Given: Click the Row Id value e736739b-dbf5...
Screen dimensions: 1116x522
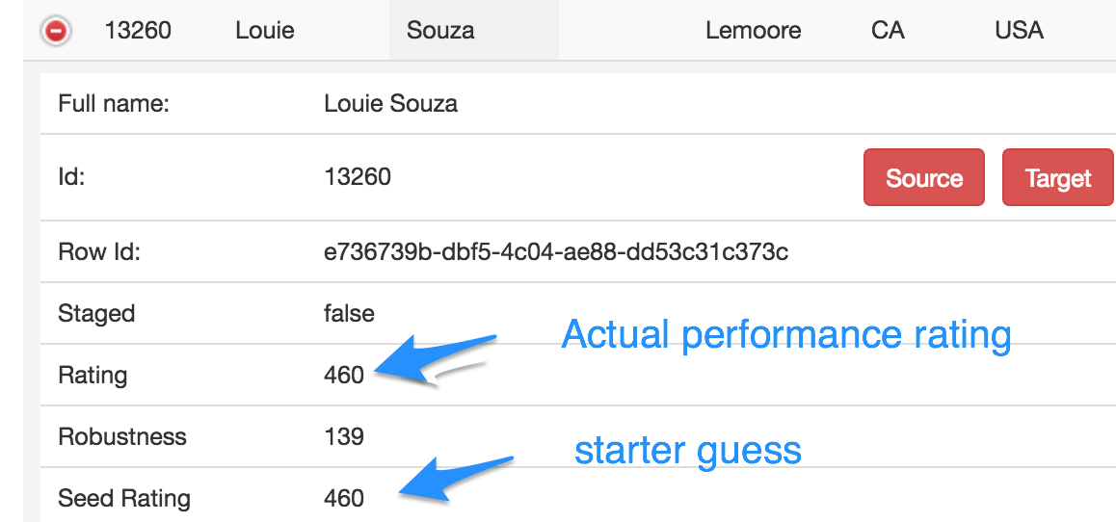Looking at the screenshot, I should (x=556, y=251).
